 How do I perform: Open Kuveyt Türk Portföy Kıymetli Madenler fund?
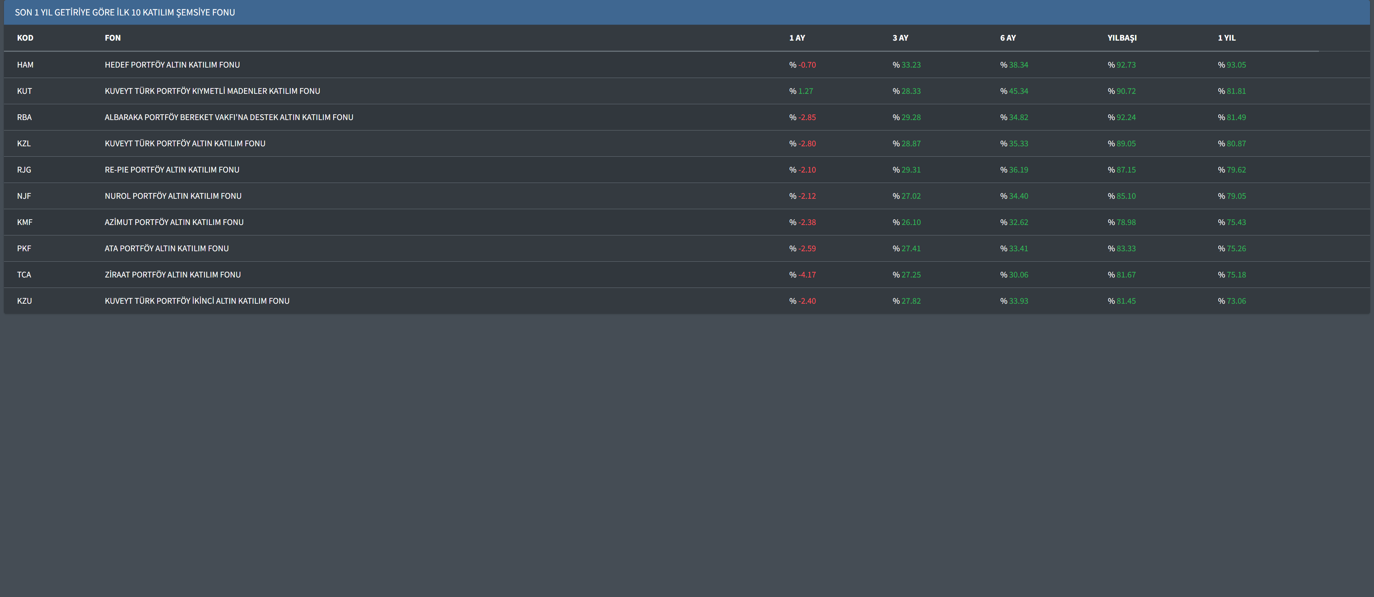click(212, 91)
